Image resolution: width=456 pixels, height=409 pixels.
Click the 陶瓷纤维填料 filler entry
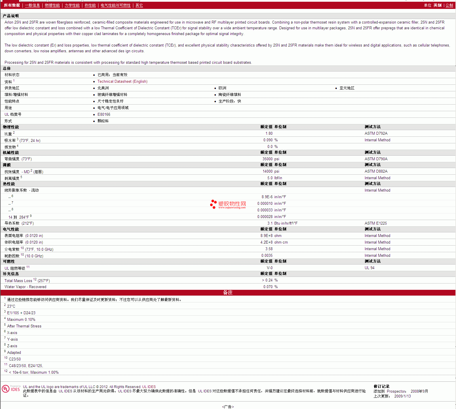(230, 94)
